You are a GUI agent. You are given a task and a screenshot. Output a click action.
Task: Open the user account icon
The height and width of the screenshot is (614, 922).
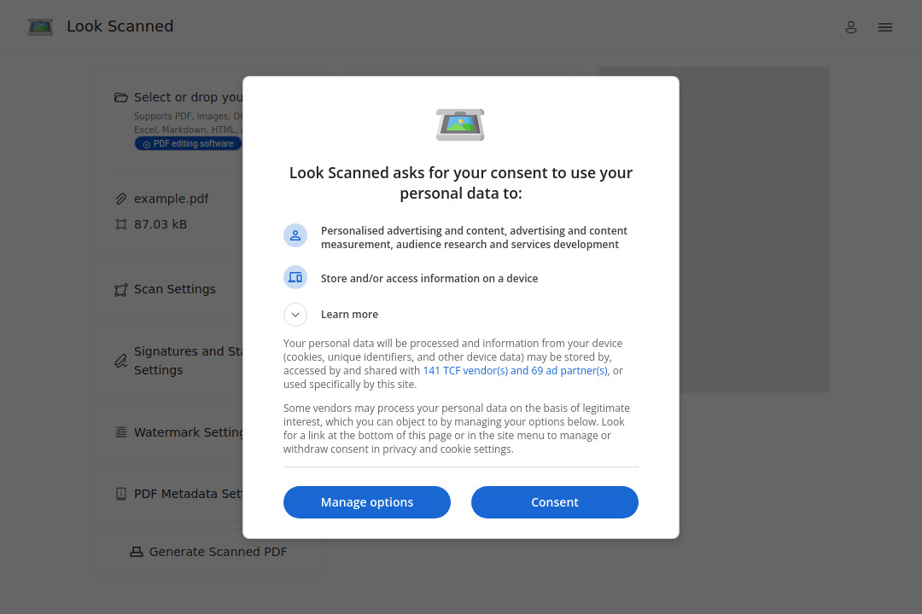851,26
